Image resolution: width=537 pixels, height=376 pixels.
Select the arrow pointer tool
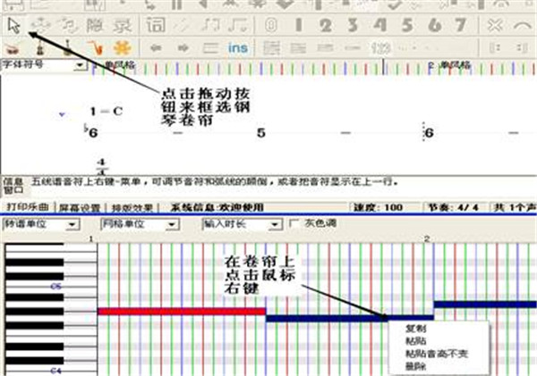pos(13,23)
